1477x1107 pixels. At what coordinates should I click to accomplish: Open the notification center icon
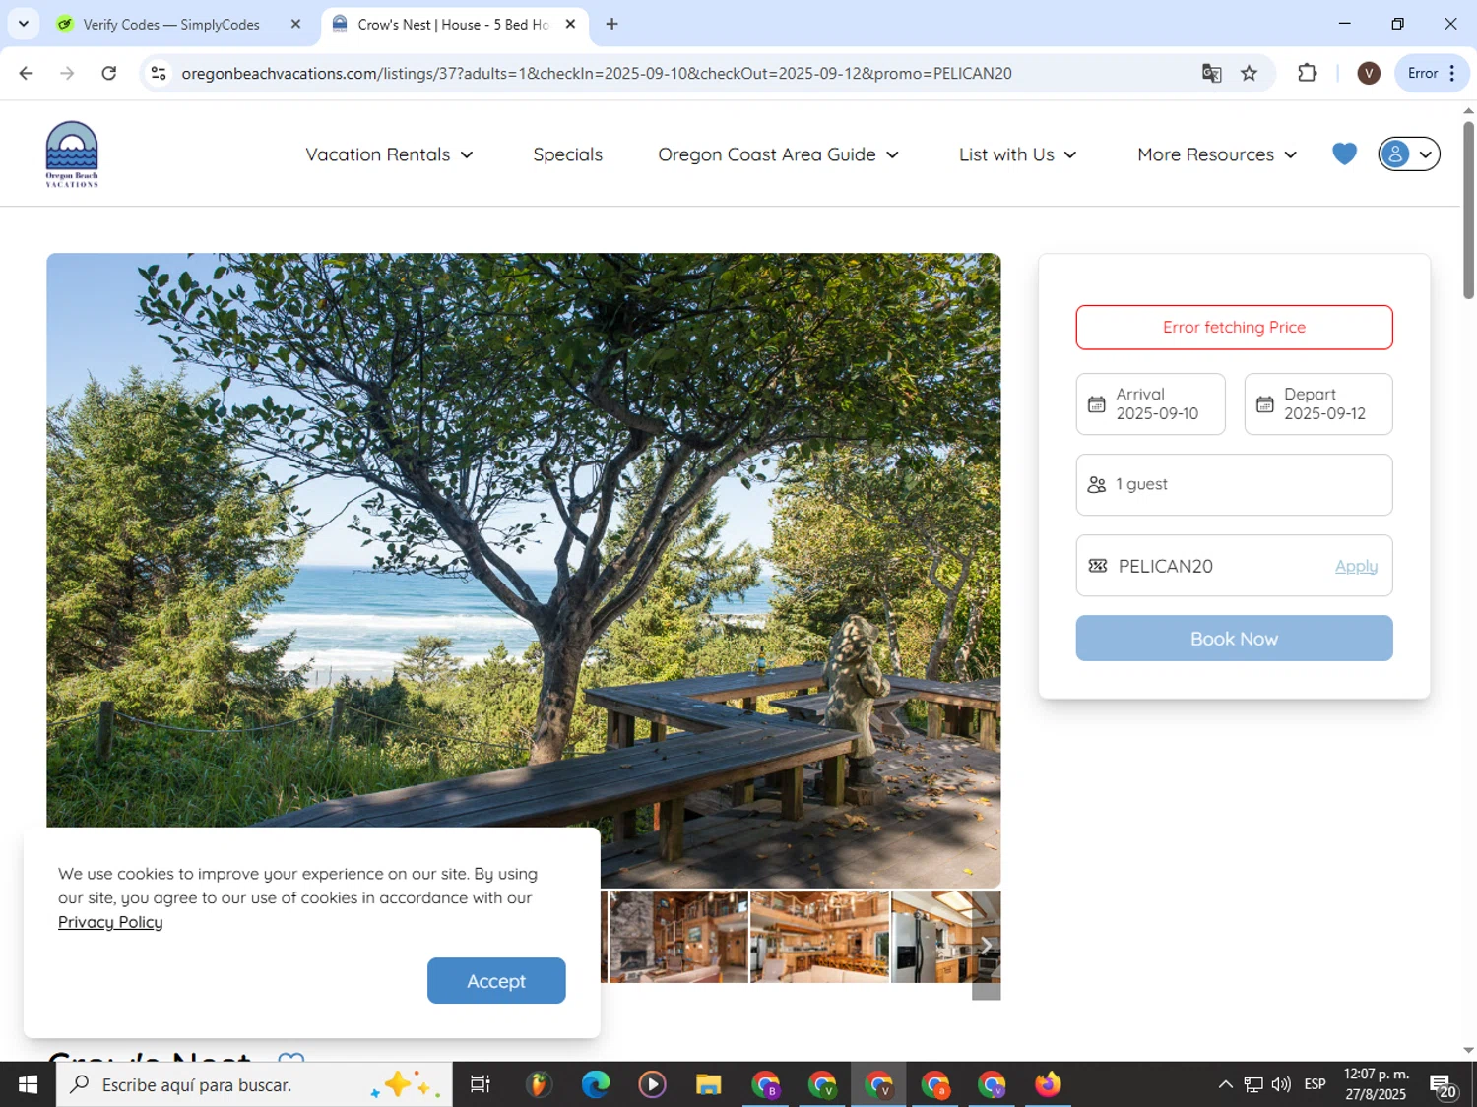(1444, 1085)
